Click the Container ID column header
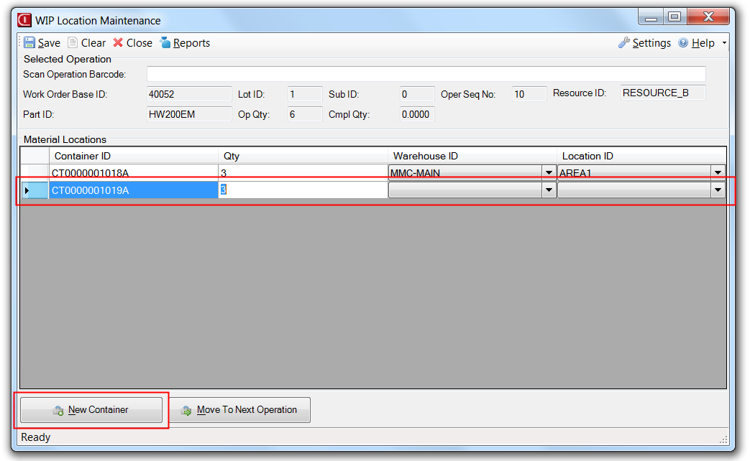 pyautogui.click(x=133, y=156)
